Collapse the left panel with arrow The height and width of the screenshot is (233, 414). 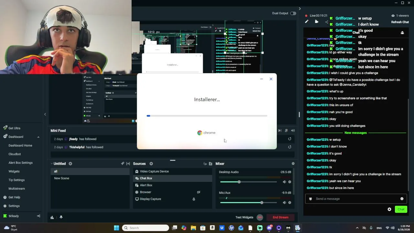tap(45, 114)
